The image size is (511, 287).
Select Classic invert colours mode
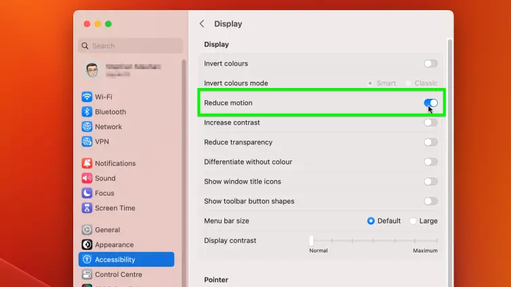tap(409, 83)
